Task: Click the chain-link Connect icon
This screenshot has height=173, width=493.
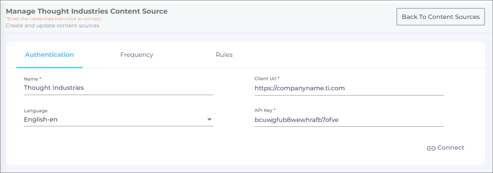Action: pyautogui.click(x=431, y=148)
